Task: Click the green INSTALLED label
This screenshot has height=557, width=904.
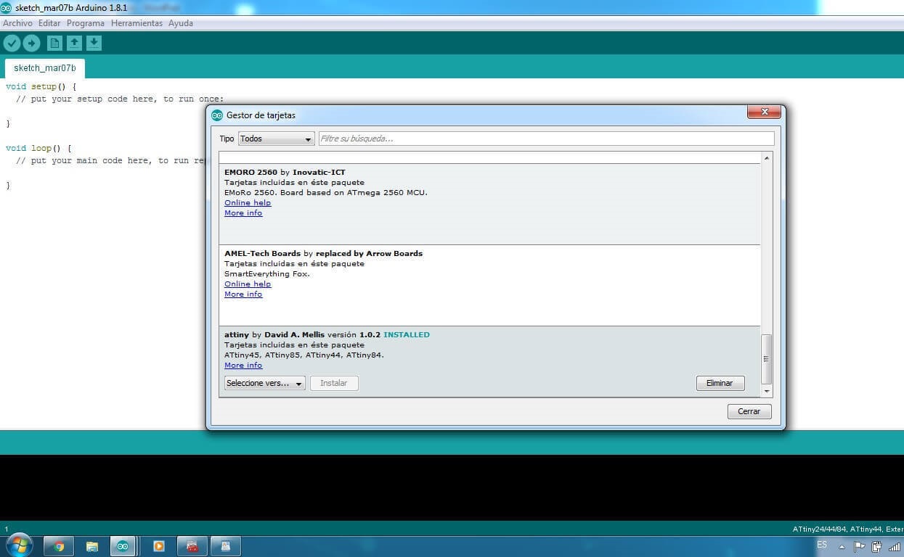Action: click(407, 335)
